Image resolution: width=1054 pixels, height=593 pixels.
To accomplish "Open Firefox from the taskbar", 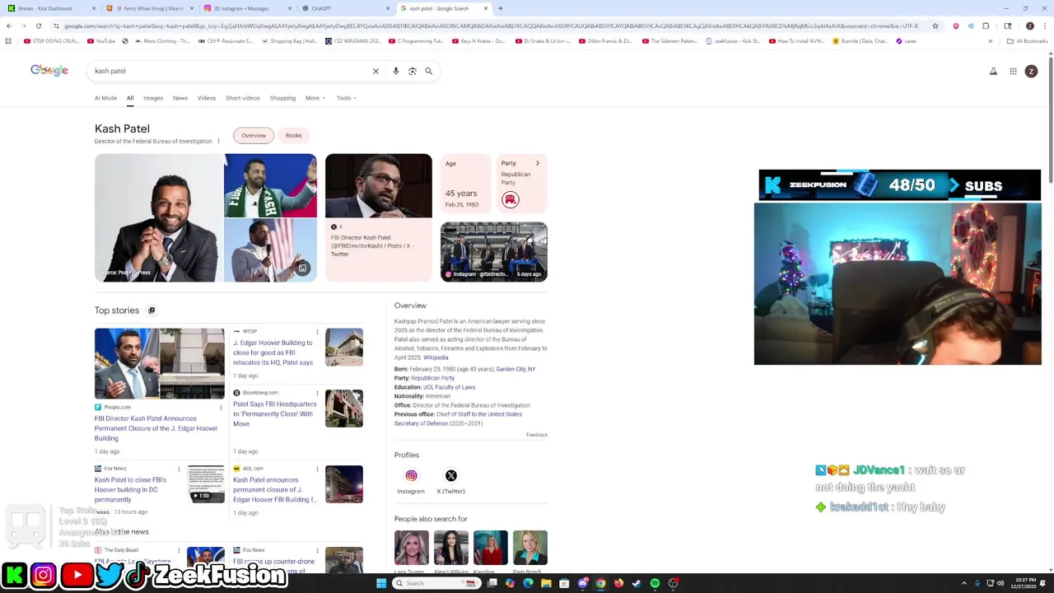I will coord(618,583).
